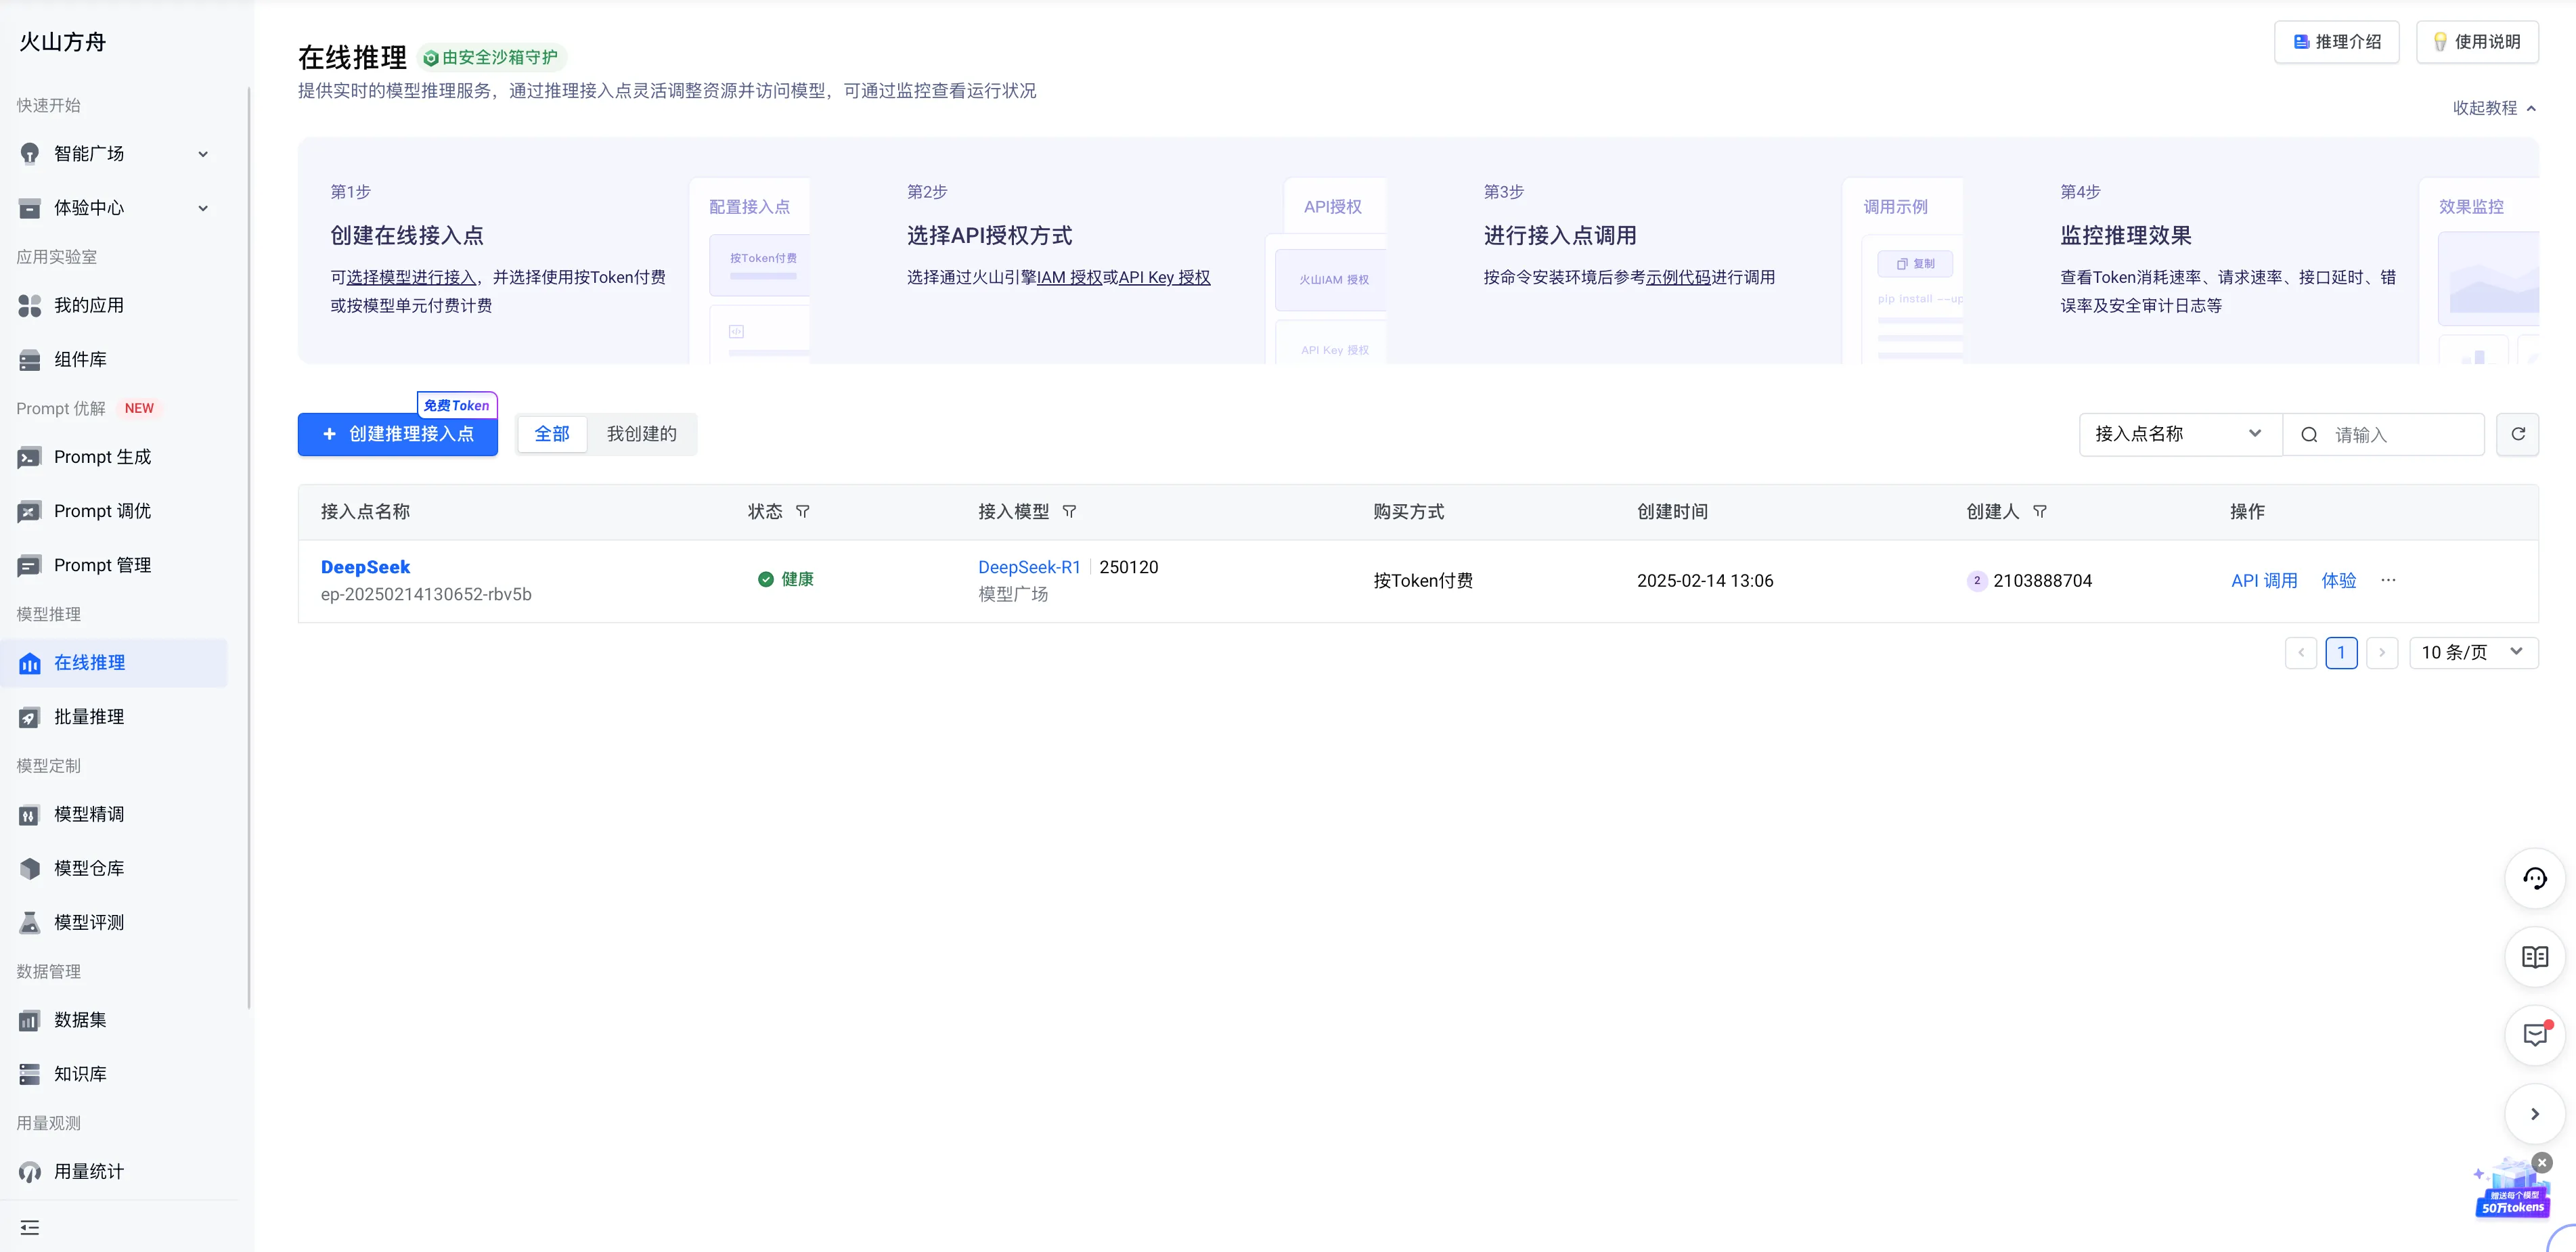Image resolution: width=2576 pixels, height=1252 pixels.
Task: Change the 10条/页 page size dropdown
Action: pos(2473,652)
